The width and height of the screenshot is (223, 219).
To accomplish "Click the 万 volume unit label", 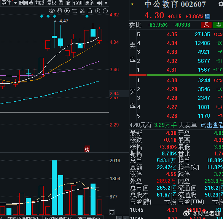I will (x=111, y=212).
